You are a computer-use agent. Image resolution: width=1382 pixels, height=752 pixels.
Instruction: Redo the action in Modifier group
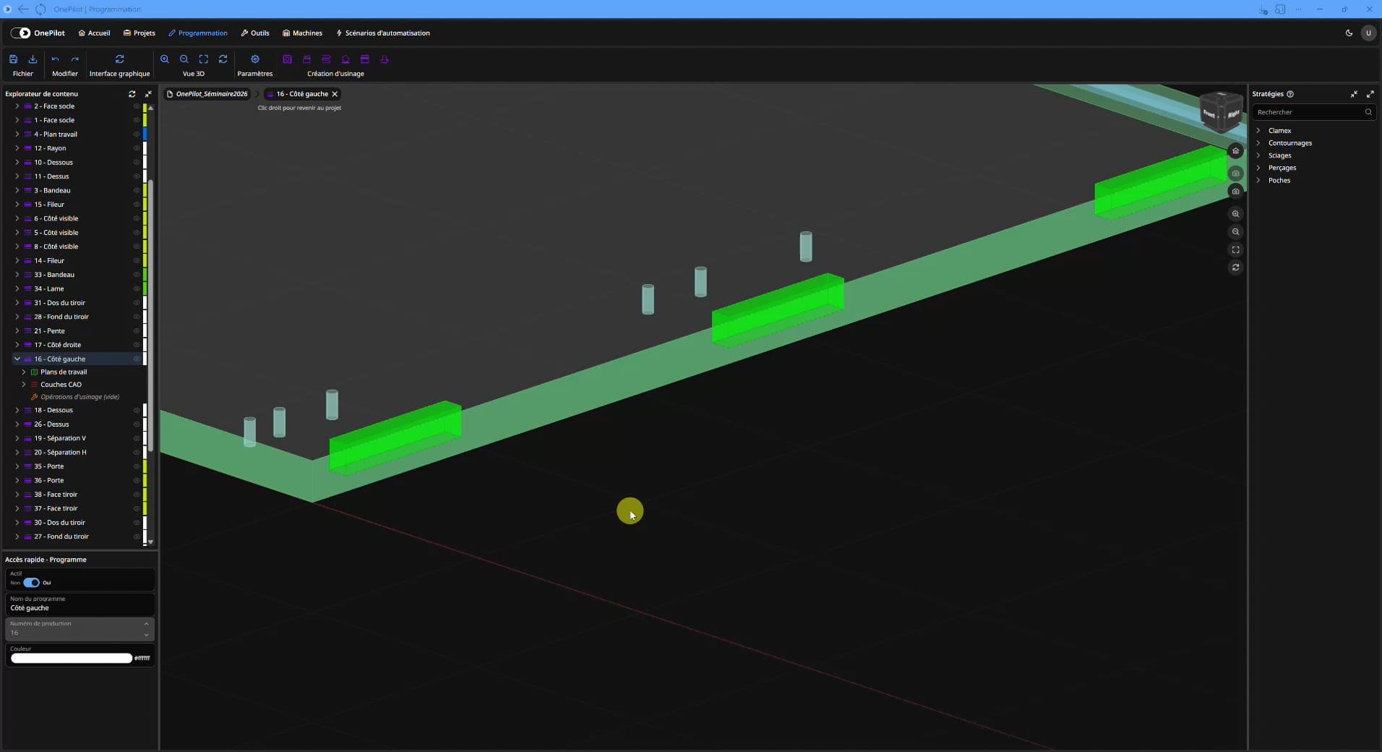(74, 59)
